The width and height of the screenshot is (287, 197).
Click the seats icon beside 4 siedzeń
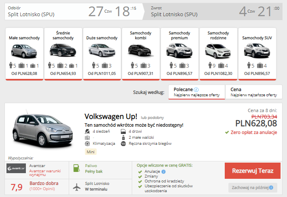(x=87, y=131)
